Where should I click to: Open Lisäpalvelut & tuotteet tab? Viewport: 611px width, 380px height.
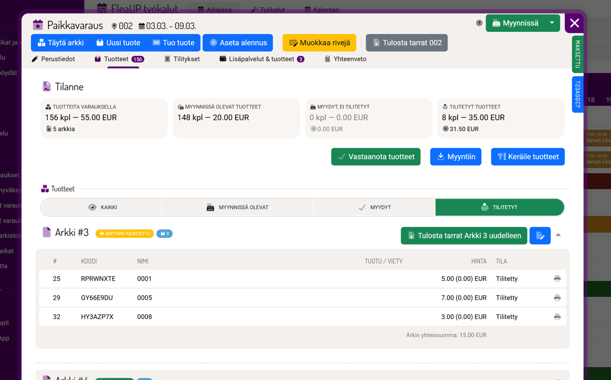(x=261, y=59)
